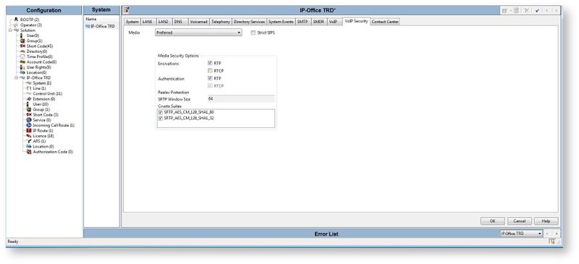Open the Directory Services tab
Screen dimensions: 579x264
click(249, 22)
